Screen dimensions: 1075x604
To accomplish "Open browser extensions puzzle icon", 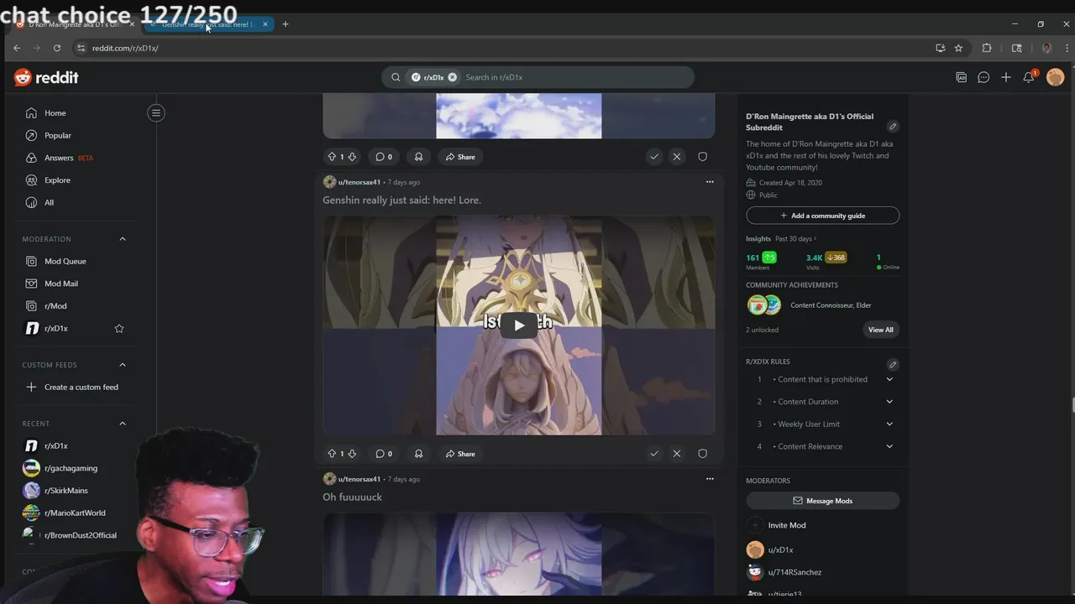I will [x=987, y=48].
